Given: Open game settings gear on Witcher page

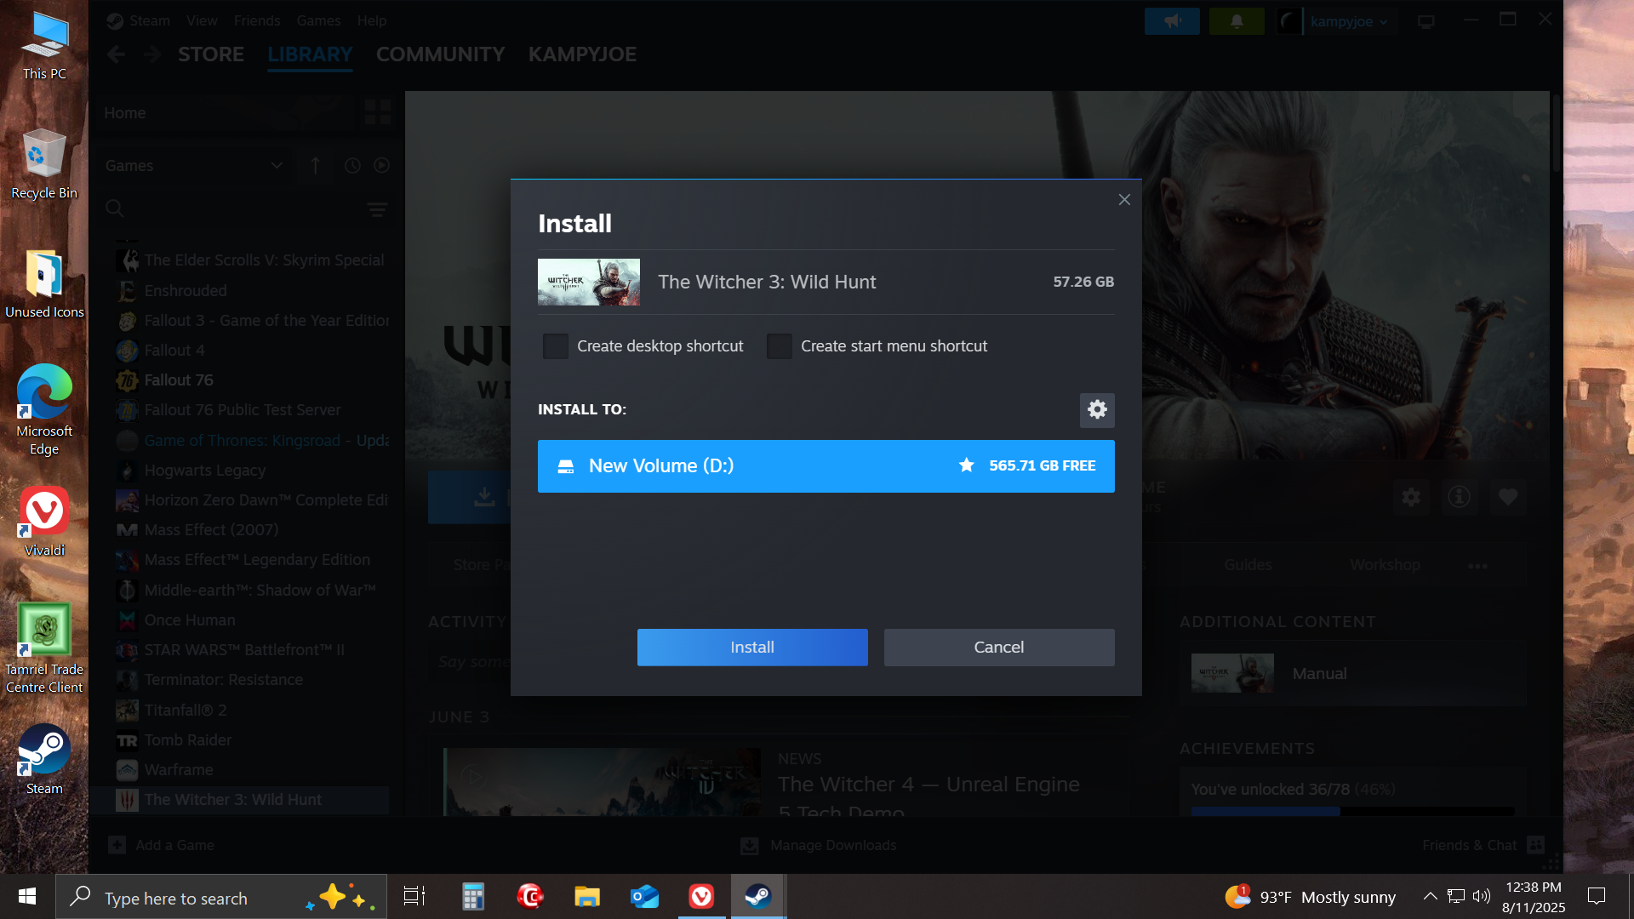Looking at the screenshot, I should (1411, 497).
